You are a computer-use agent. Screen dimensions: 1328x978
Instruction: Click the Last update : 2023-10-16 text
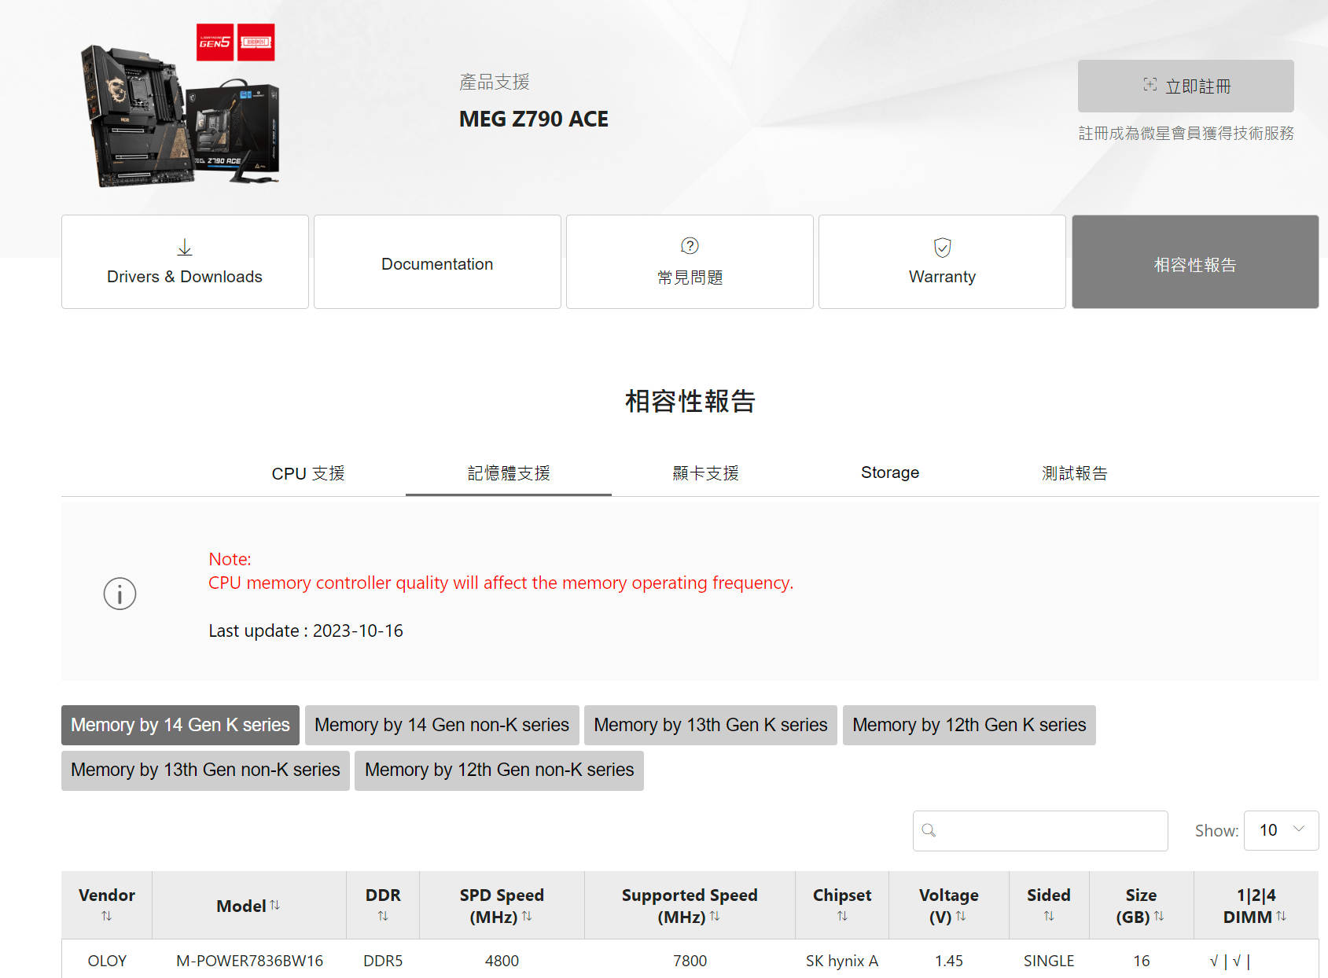(x=306, y=631)
